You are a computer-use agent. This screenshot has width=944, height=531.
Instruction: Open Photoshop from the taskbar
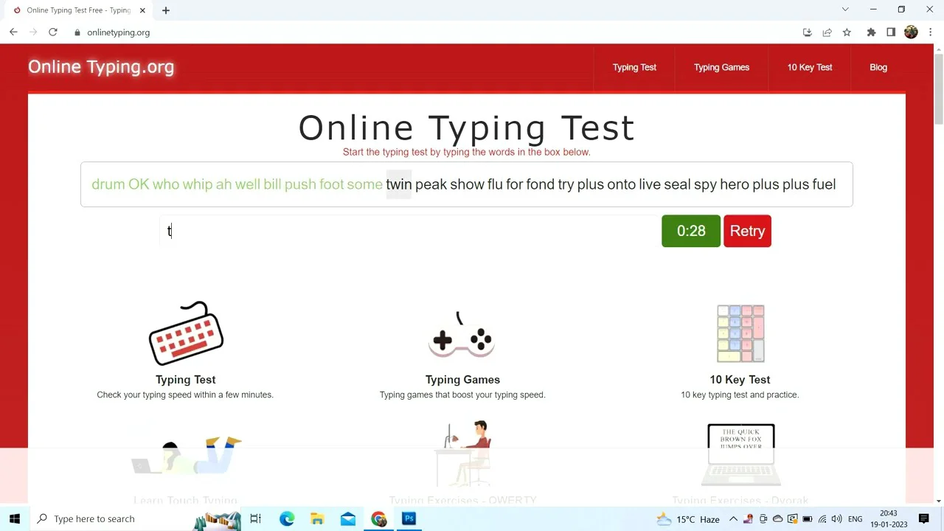click(x=409, y=518)
